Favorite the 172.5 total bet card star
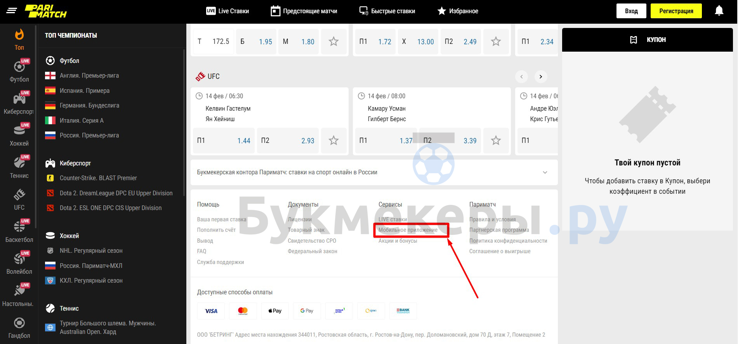Screen dimensions: 738x344 click(333, 42)
